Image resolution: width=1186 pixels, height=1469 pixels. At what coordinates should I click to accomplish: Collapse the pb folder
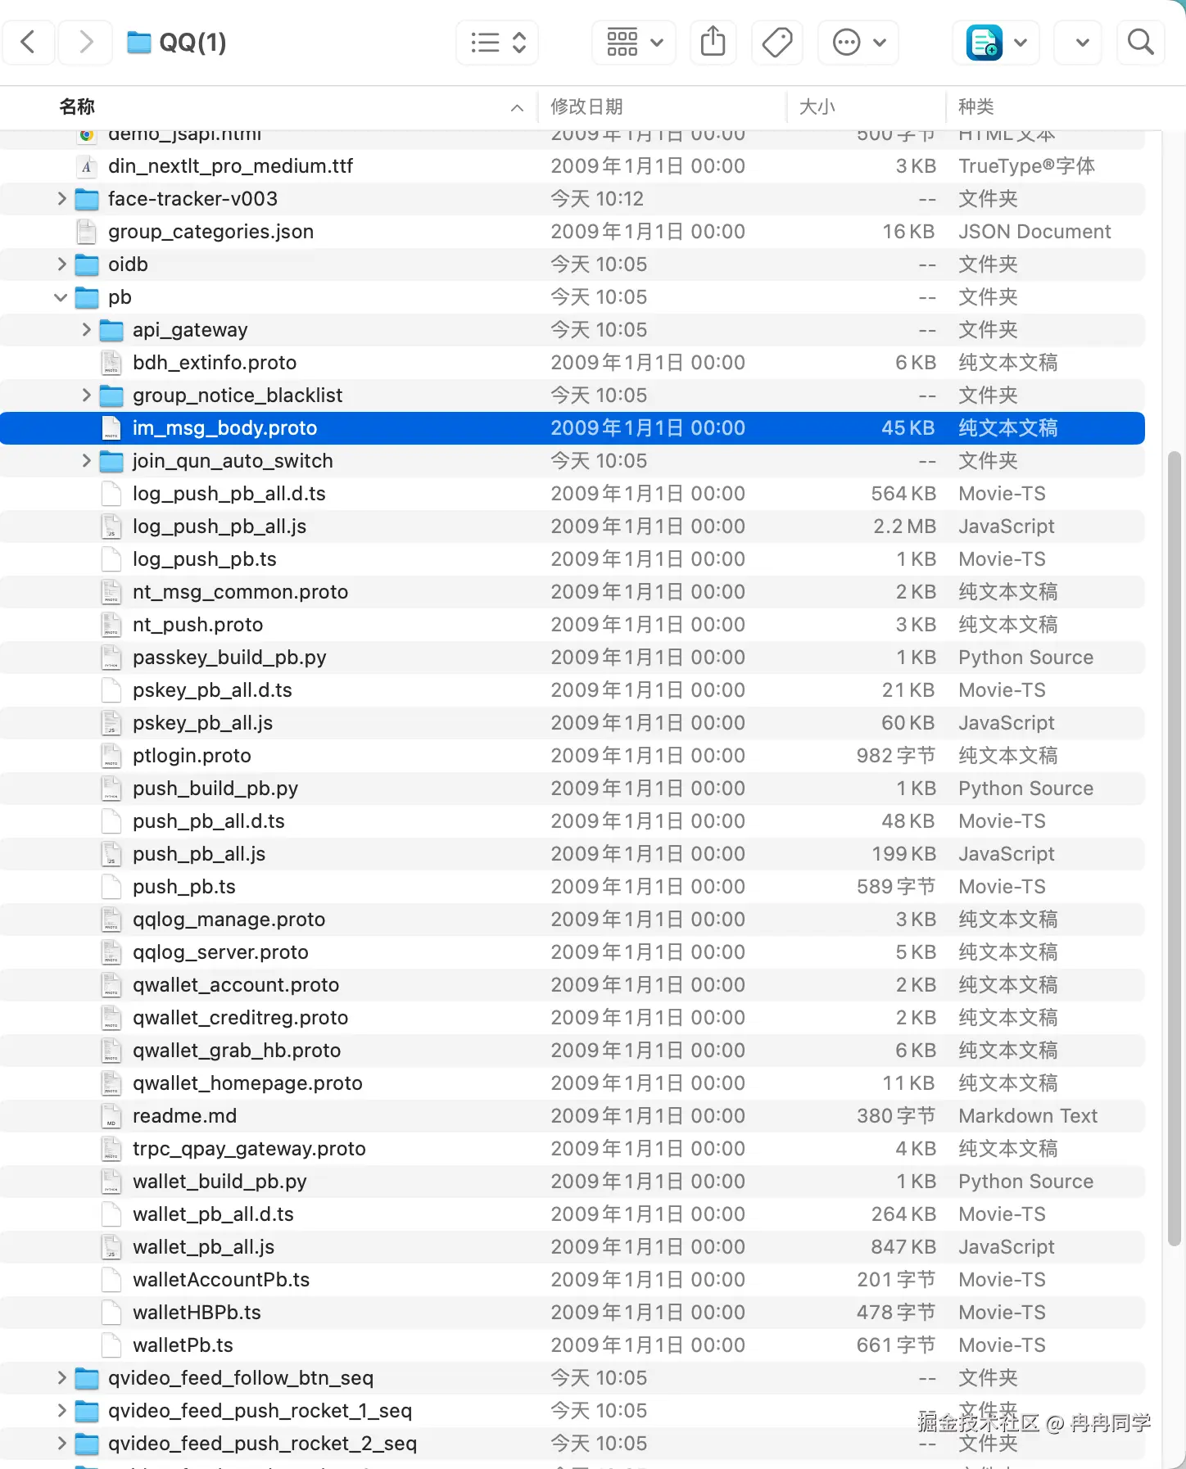pyautogui.click(x=61, y=297)
